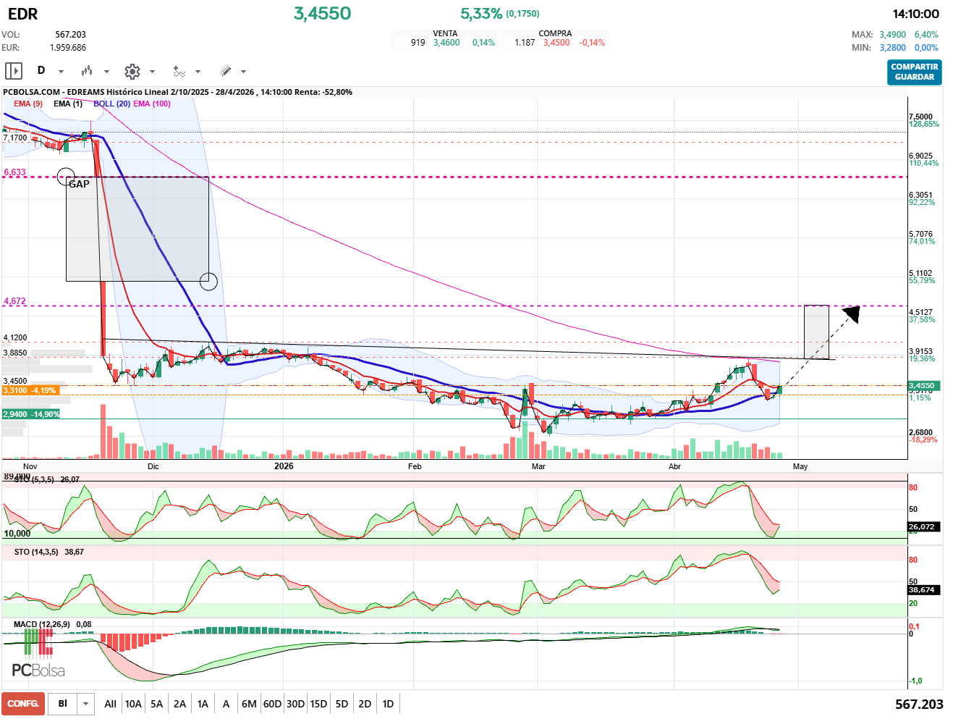
Task: Click the black arrow projection marker
Action: (852, 314)
